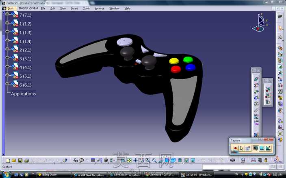Click the Select Mode arrow in Capture toolbar

tap(241, 148)
